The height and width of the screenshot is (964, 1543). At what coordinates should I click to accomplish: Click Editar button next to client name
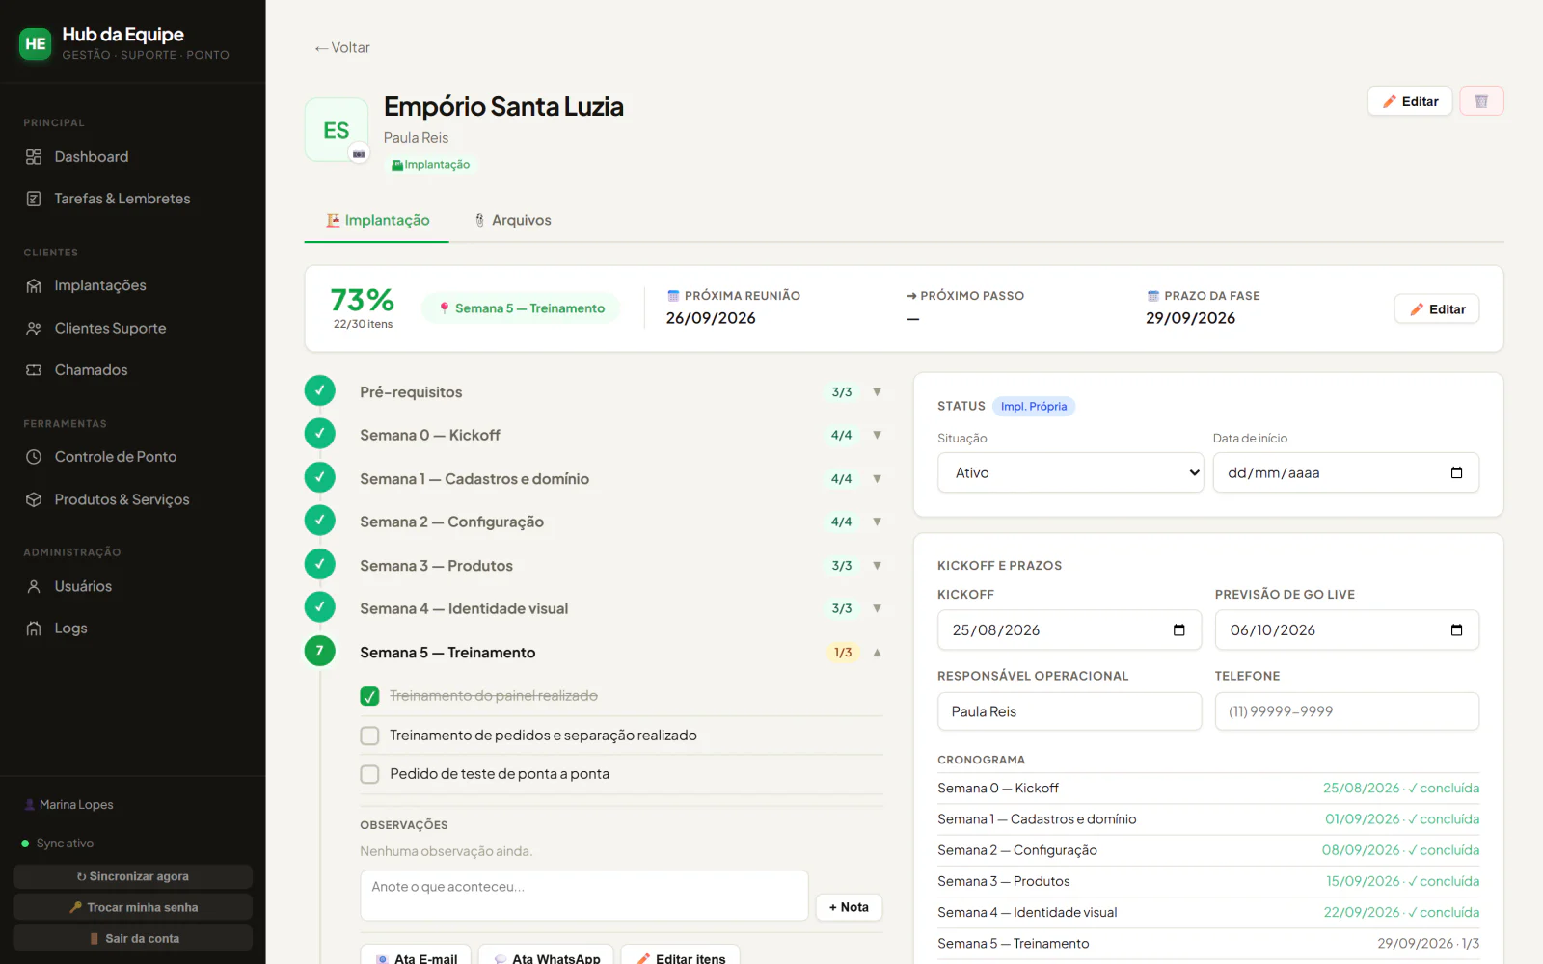tap(1410, 101)
